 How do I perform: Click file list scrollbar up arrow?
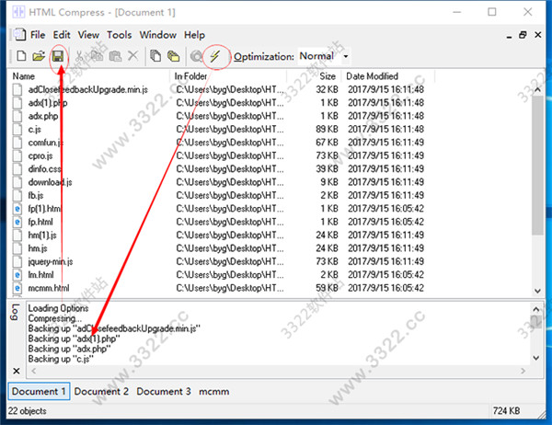pyautogui.click(x=537, y=90)
